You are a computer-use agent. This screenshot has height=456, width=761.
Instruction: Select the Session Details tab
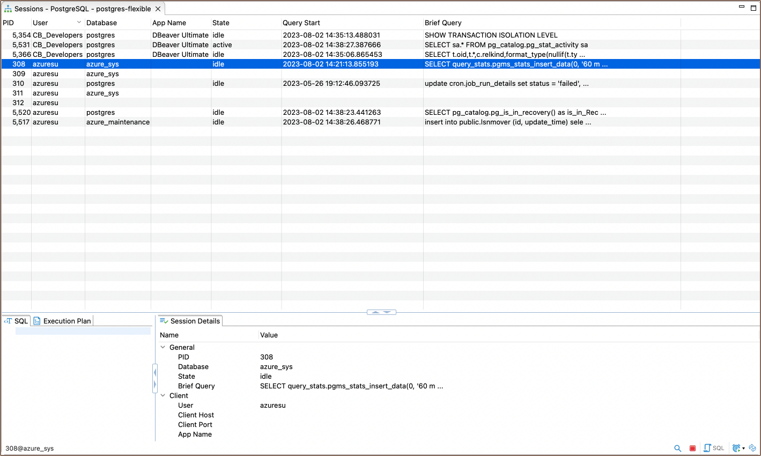pos(190,321)
